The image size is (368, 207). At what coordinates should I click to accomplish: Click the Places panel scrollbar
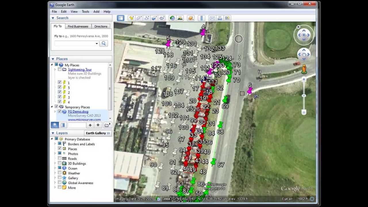110,89
